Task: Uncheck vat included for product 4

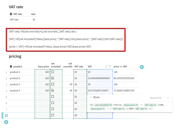Action: point(53,90)
